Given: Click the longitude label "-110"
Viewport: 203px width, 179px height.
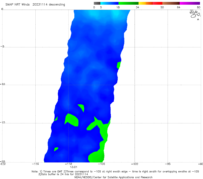Looking at the screenshot, I should coord(68,164).
